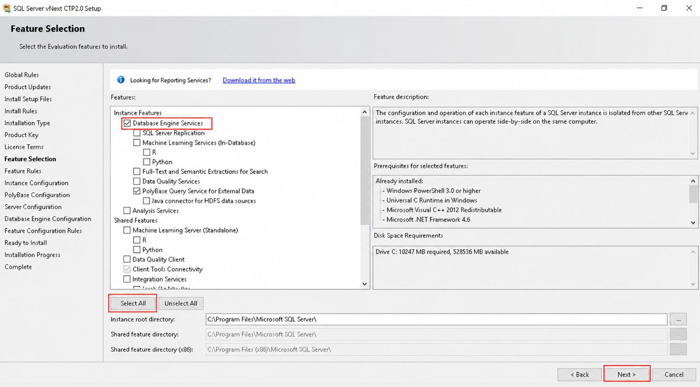Click the blue information icon beside Reporting Services
This screenshot has width=700, height=387.
[x=121, y=80]
